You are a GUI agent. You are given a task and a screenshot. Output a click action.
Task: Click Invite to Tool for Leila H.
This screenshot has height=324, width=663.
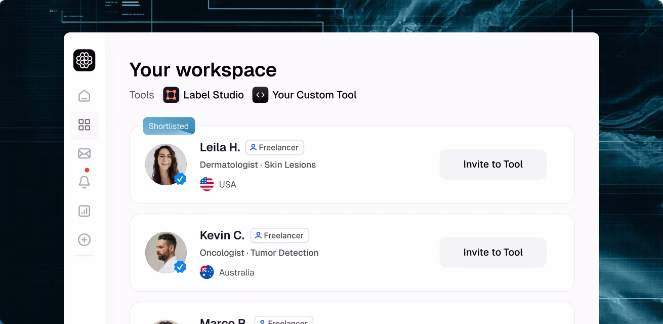click(x=492, y=164)
